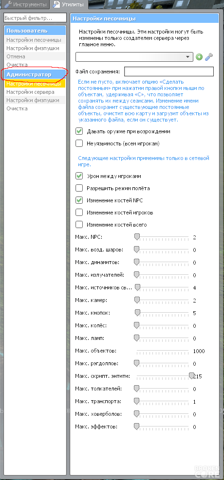Open Очистка under Администратор

click(x=35, y=108)
